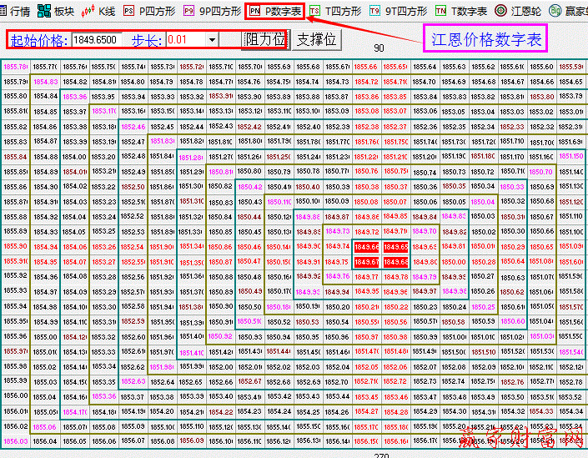
Task: Click the magenta 1849.73 price cell
Action: [x=337, y=232]
